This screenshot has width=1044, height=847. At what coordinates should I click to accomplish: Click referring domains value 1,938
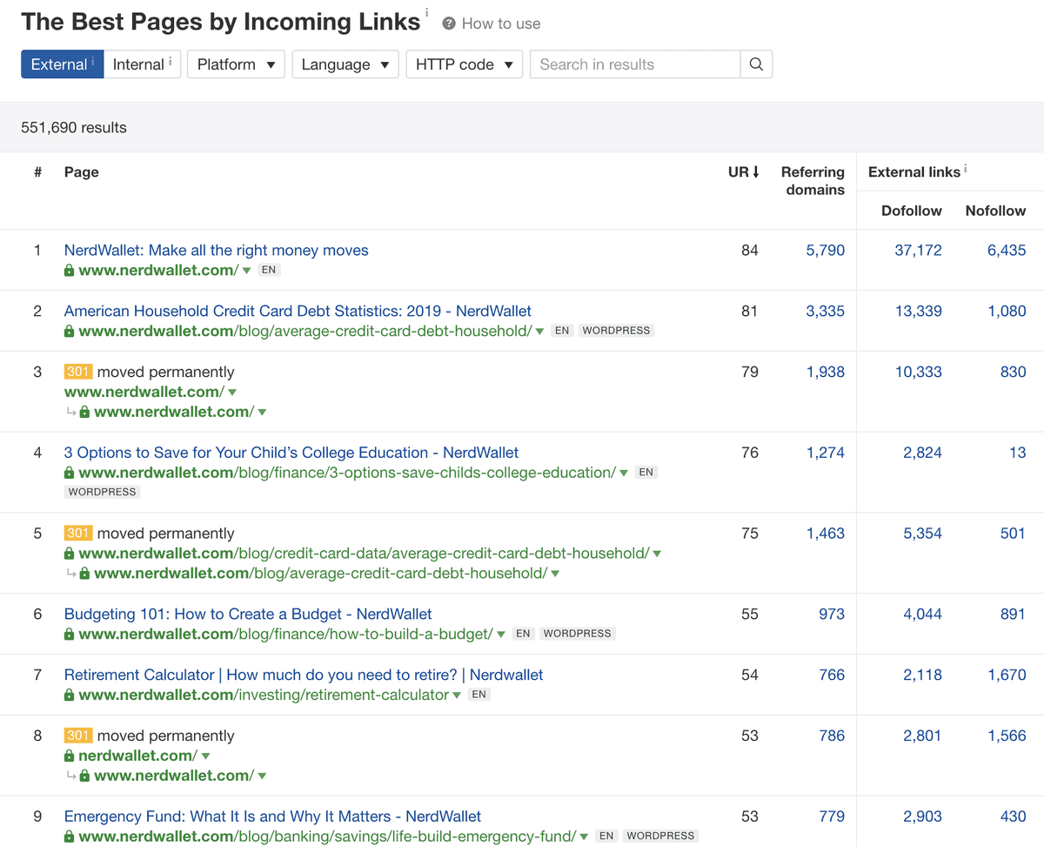[826, 372]
